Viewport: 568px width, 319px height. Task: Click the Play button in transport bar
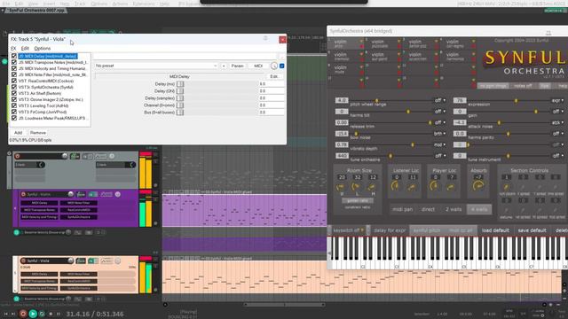33,314
